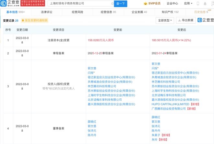This screenshot has height=144, width=214.
Task: Clear the search box with the X icon
Action: tap(112, 4)
